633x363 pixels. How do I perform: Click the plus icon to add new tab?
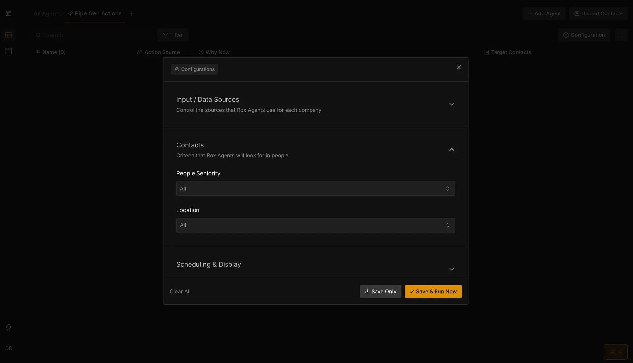[x=132, y=13]
